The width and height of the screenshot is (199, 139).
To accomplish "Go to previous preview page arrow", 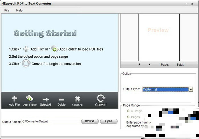I will tap(139, 65).
